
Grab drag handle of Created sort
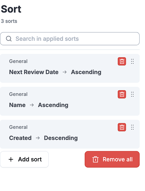[x=132, y=127]
